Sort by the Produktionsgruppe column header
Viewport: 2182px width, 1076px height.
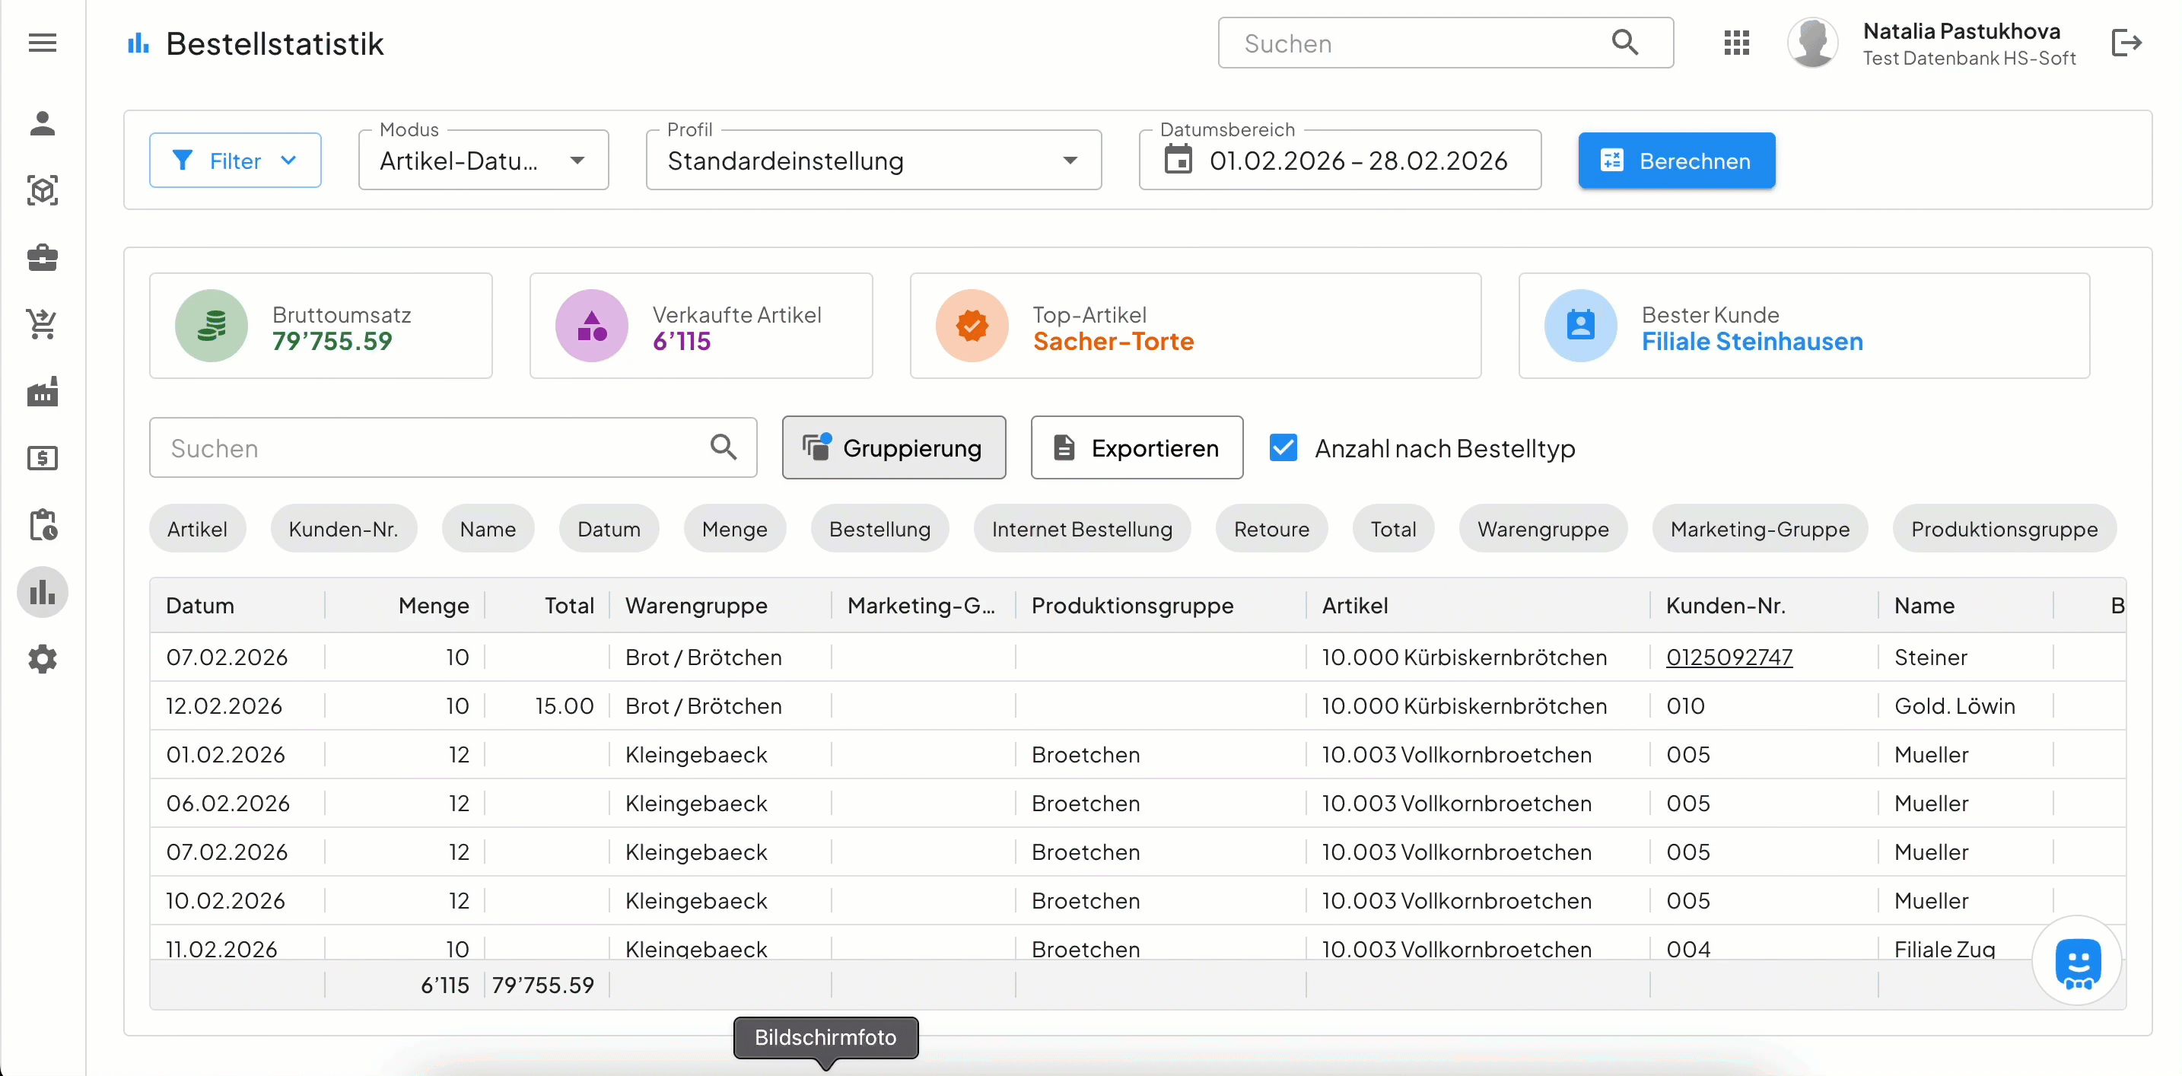tap(1131, 605)
